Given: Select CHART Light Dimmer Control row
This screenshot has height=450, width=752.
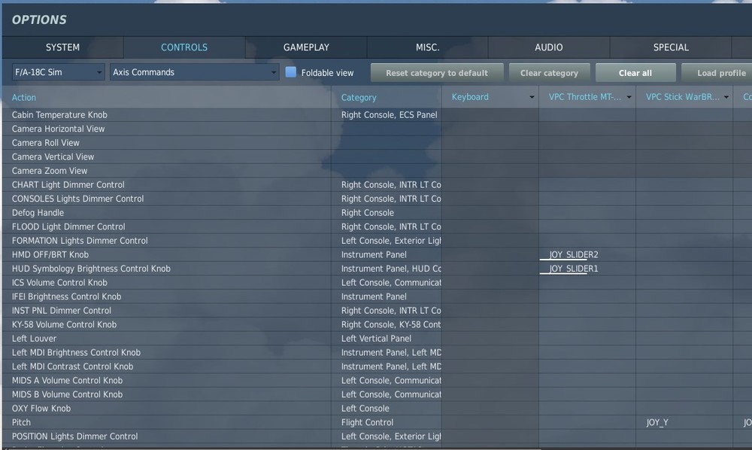Looking at the screenshot, I should (166, 184).
